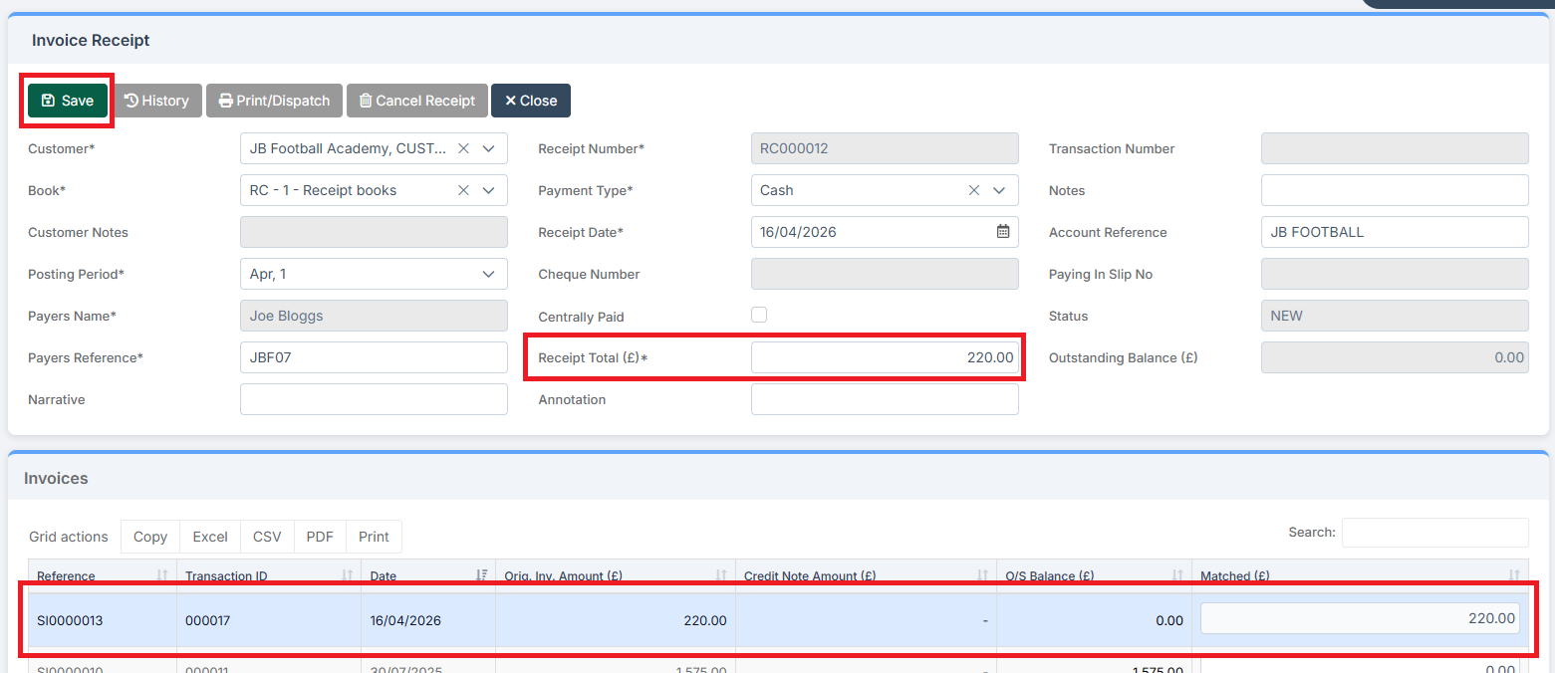Click into the invoices Search box

[1434, 533]
